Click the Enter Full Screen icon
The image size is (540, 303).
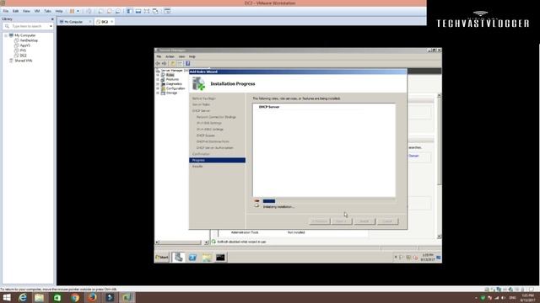(x=147, y=11)
